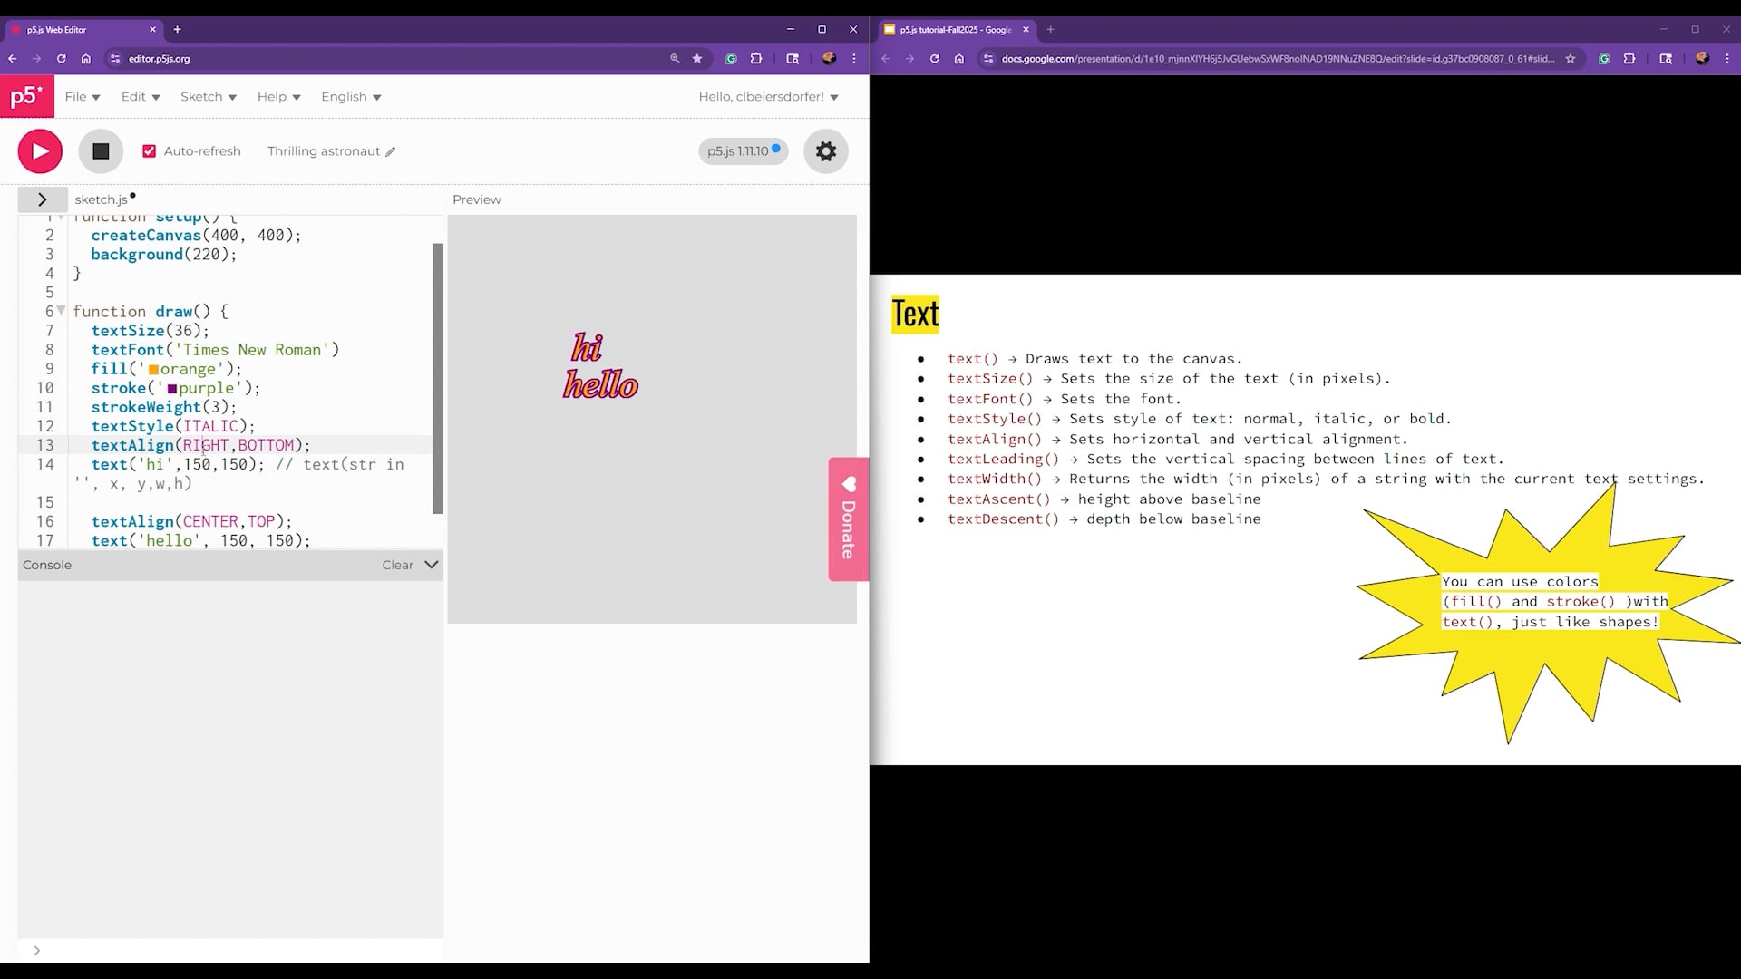The image size is (1741, 979).
Task: Run the sketch with the play button
Action: [x=40, y=151]
